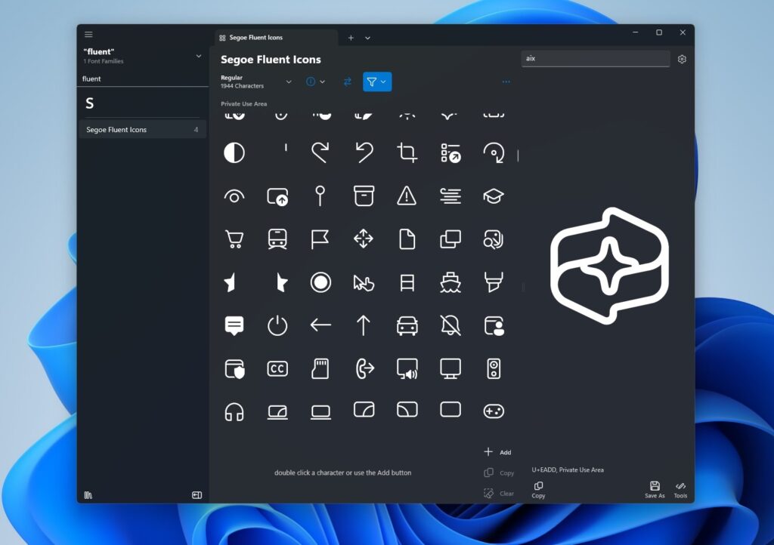The height and width of the screenshot is (545, 774).
Task: Select the graduation cap glyph
Action: tap(494, 196)
